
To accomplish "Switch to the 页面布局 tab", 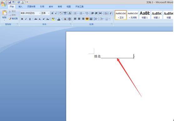I will coord(31,7).
